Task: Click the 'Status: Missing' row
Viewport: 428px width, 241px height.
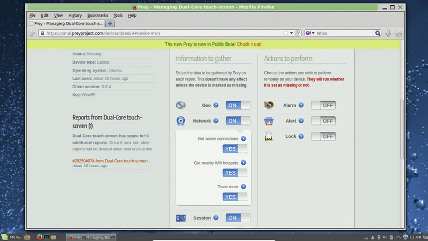Action: 113,54
